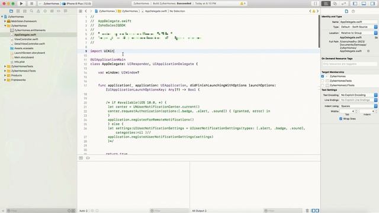Open the code snippets library braces button
379x213 pixels.
(x=315, y=4)
